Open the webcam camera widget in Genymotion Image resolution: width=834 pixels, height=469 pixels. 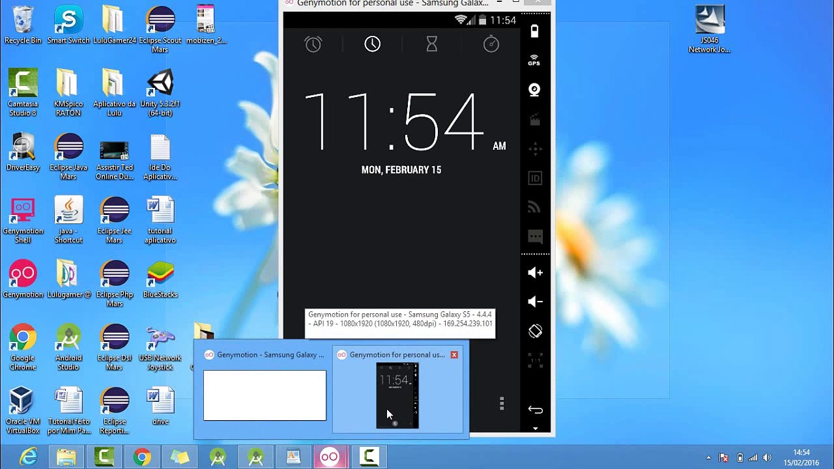534,90
